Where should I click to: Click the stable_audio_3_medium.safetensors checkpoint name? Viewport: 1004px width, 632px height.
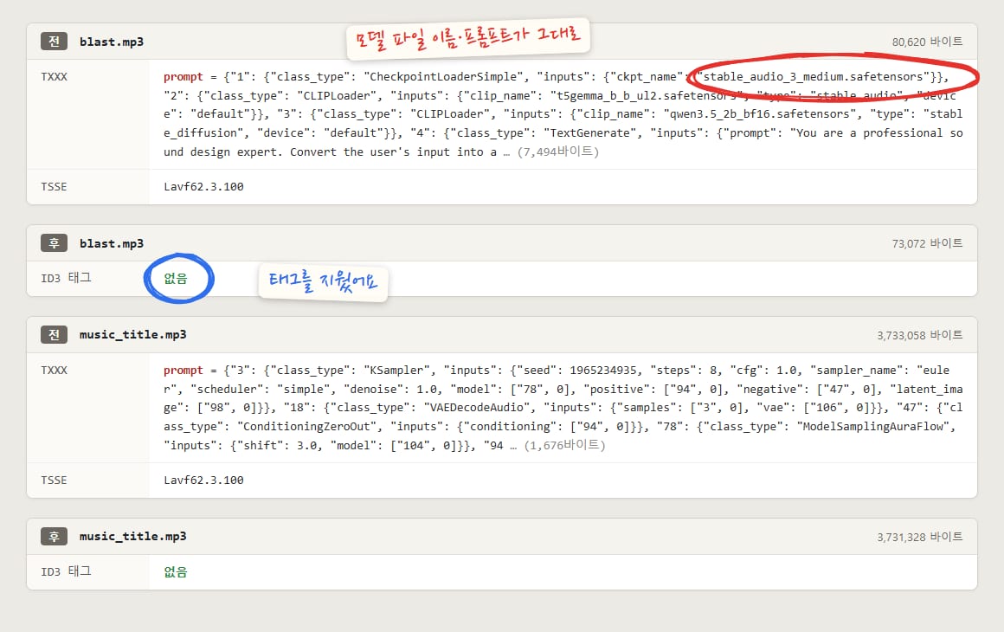coord(814,77)
